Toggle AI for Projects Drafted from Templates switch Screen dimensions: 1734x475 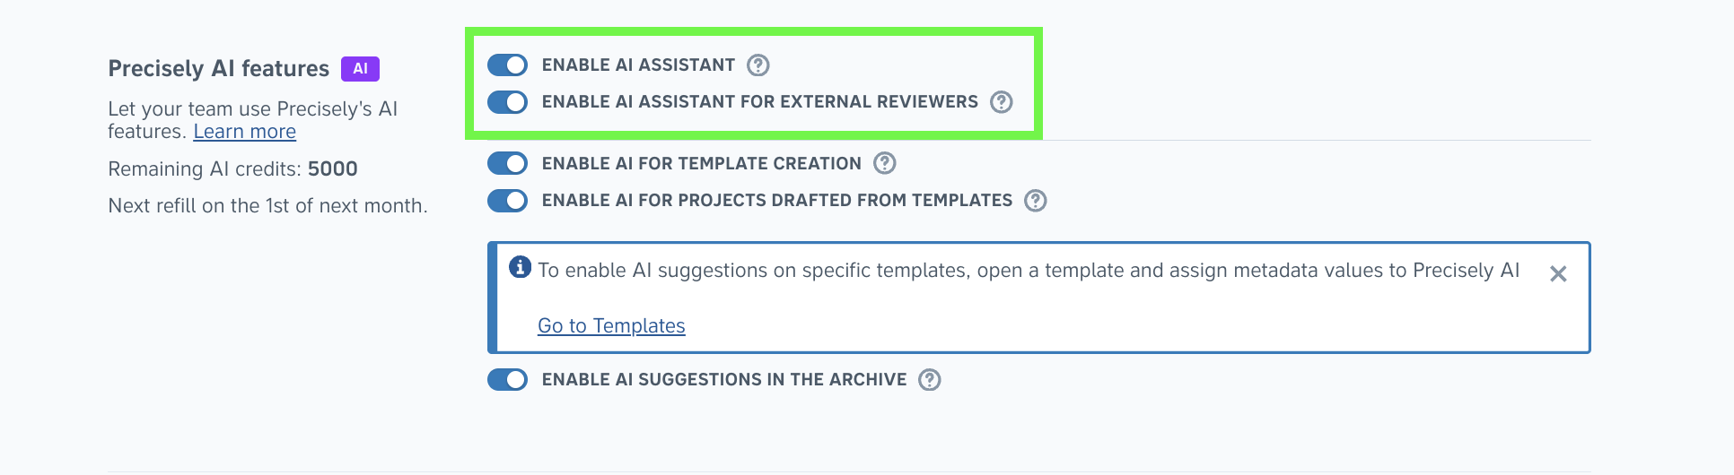[x=507, y=201]
